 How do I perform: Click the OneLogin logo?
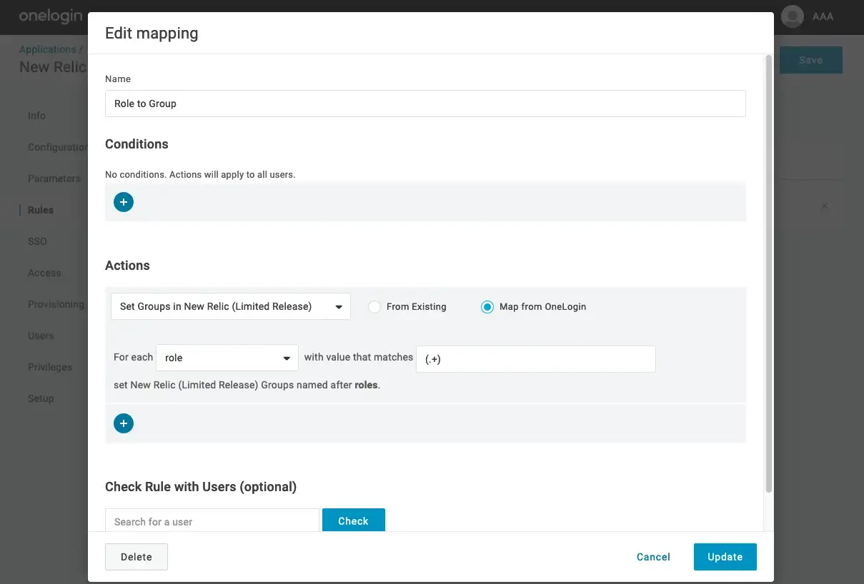50,16
